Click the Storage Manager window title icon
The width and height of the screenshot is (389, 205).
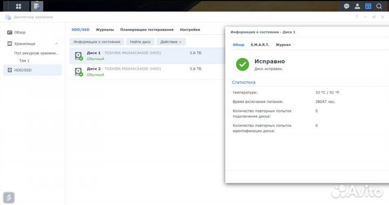(8, 17)
